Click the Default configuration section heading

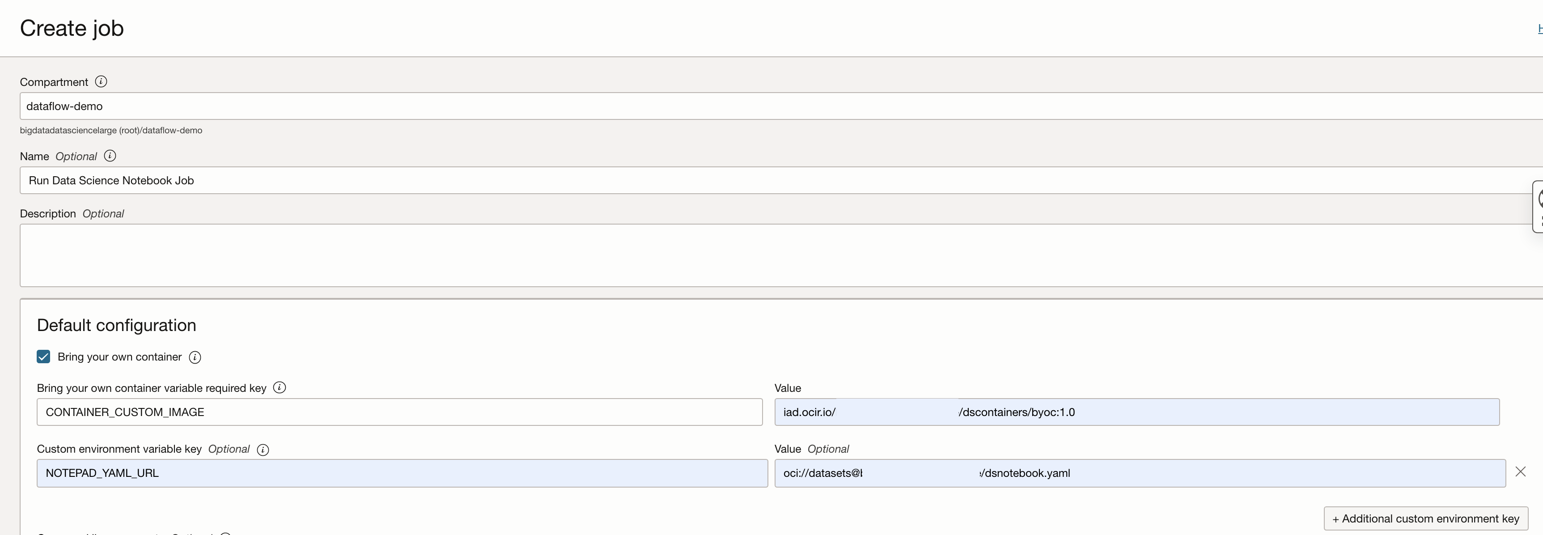pyautogui.click(x=116, y=325)
